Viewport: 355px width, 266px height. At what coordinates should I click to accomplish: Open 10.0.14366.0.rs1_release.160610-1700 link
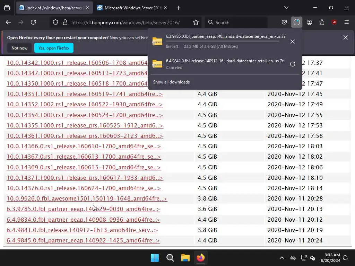coord(84,146)
